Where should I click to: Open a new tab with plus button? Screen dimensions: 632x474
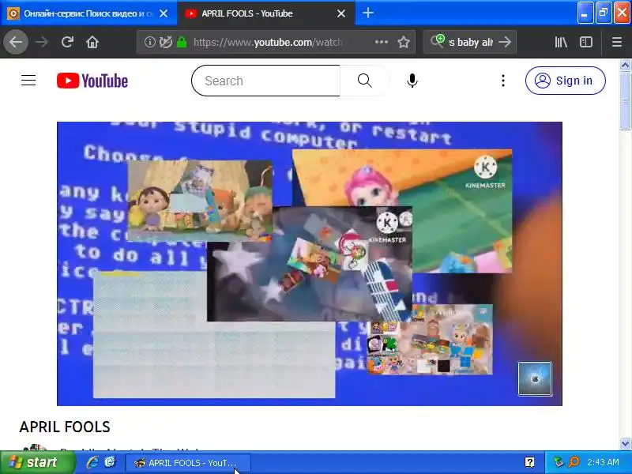coord(367,13)
